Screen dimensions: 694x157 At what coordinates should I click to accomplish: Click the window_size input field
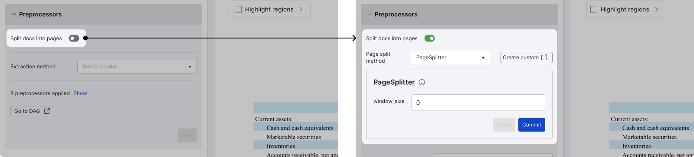click(x=478, y=103)
